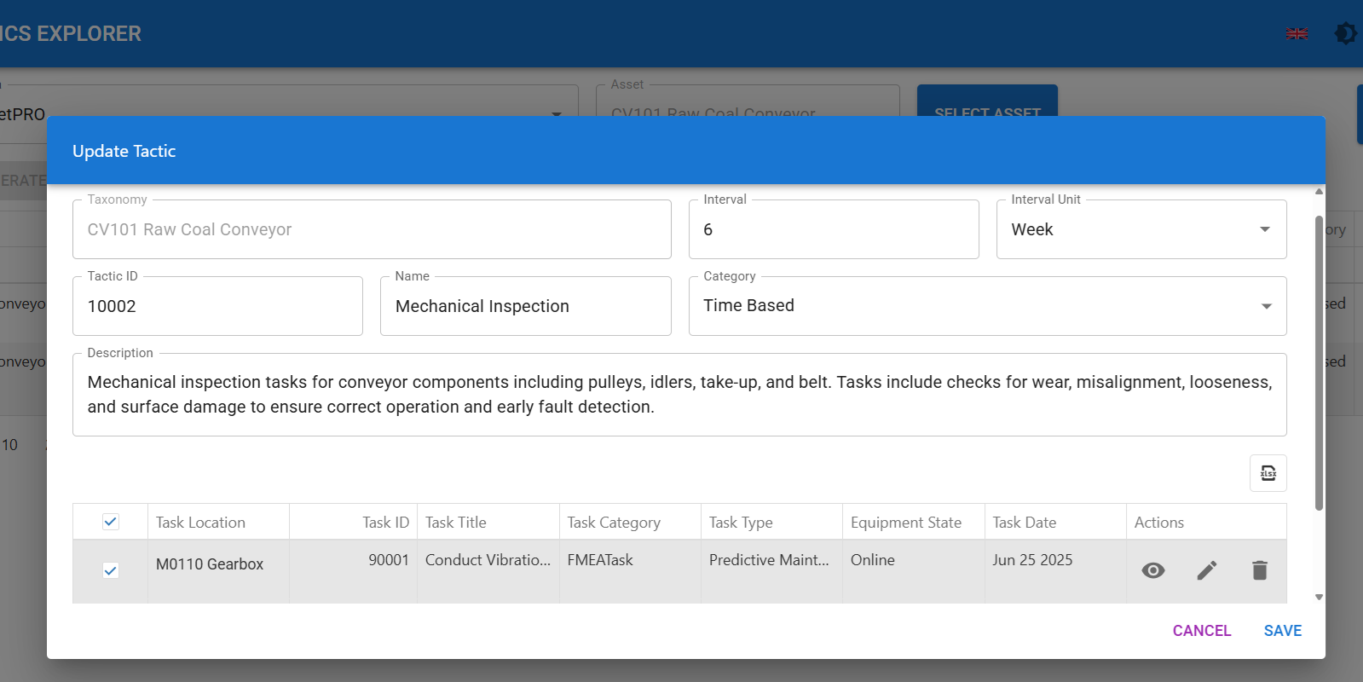Click the scroll-down arrow of dialog

[x=1319, y=598]
